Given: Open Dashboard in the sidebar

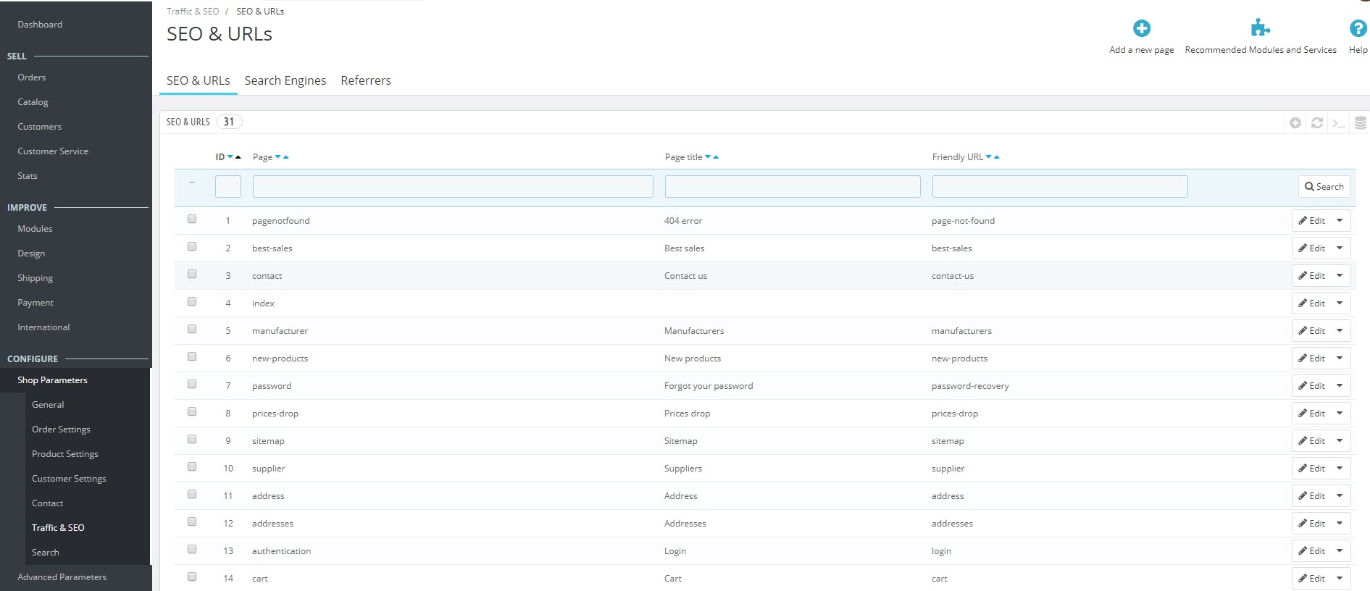Looking at the screenshot, I should click(40, 25).
